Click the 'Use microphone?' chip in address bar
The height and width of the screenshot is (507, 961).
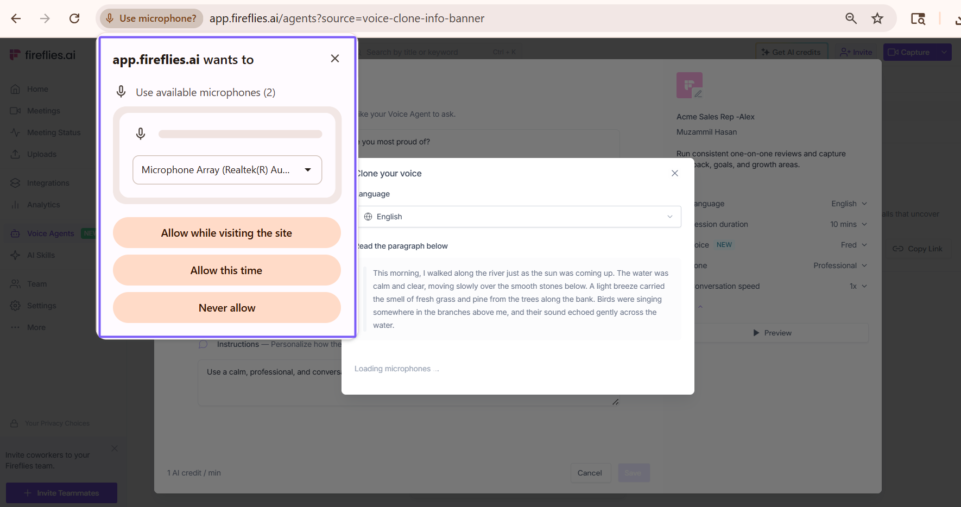[x=151, y=18]
